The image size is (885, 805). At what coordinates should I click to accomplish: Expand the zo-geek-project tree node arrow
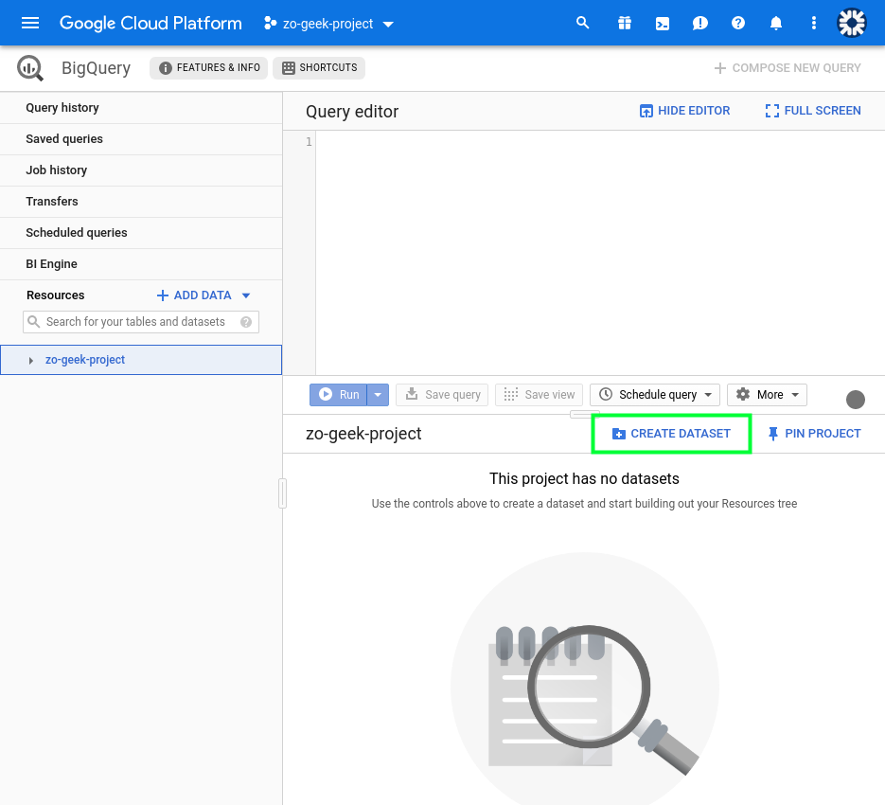click(x=31, y=361)
